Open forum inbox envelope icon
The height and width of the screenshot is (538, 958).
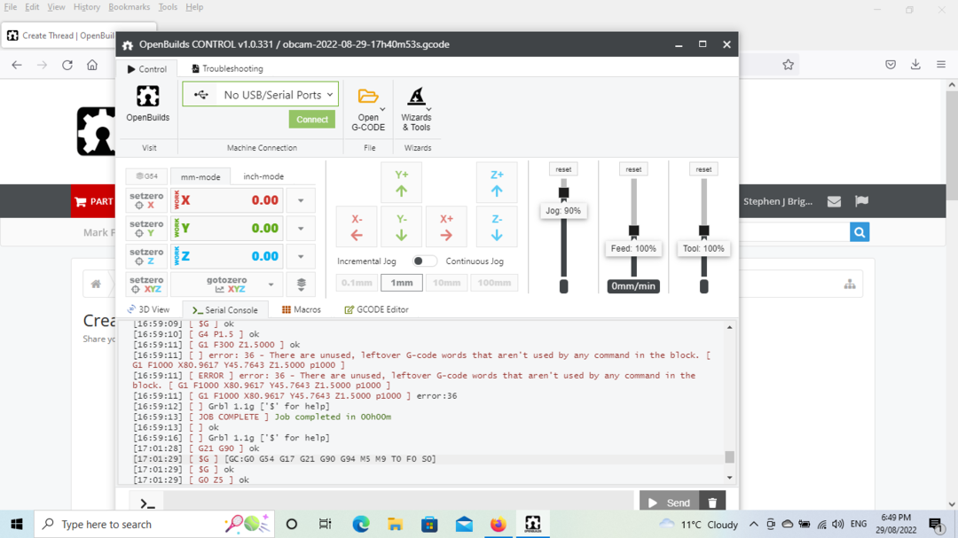tap(834, 201)
